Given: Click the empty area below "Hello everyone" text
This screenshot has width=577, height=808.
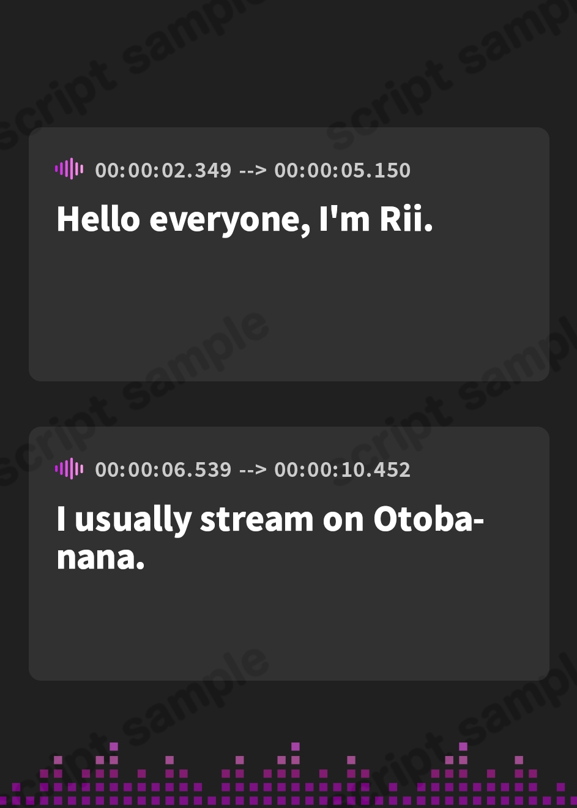Looking at the screenshot, I should click(288, 306).
